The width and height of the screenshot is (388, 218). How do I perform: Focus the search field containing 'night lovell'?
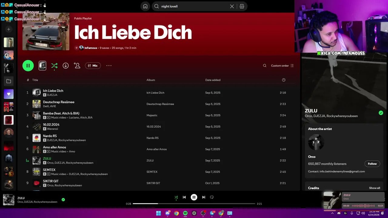point(194,6)
